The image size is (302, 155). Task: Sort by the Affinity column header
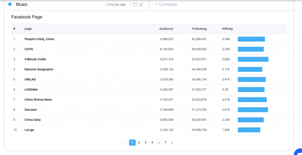click(227, 29)
